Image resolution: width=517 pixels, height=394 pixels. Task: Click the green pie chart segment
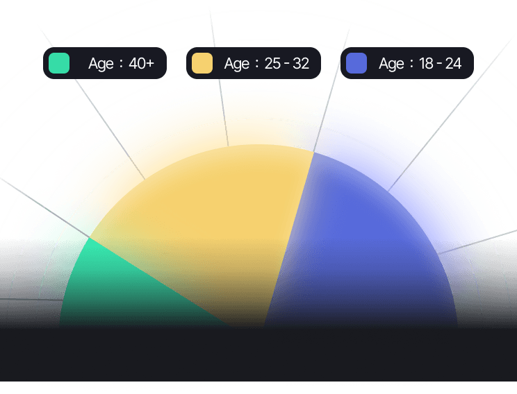pyautogui.click(x=115, y=290)
